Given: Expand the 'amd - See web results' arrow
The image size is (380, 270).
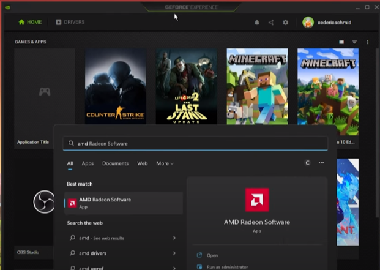Looking at the screenshot, I should [174, 238].
